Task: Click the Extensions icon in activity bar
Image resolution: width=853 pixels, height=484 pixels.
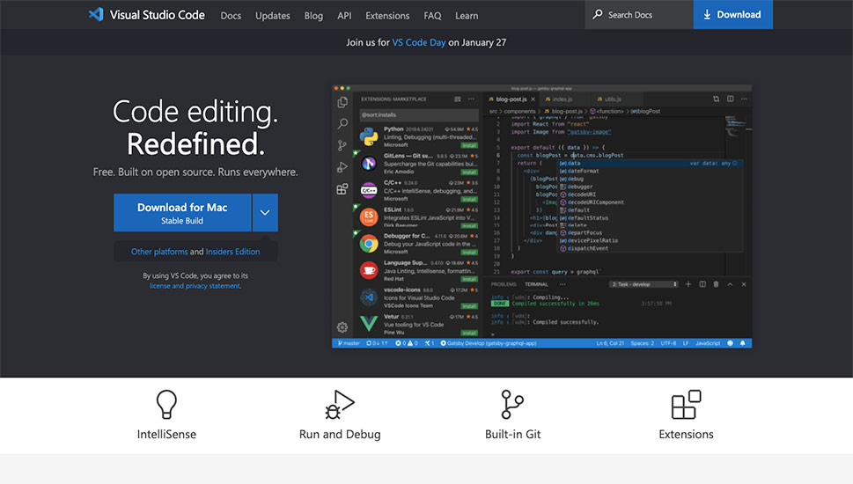Action: point(342,189)
